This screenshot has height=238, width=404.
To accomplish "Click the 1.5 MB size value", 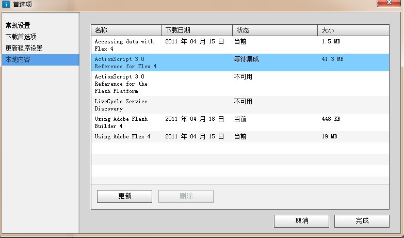I will tap(331, 41).
